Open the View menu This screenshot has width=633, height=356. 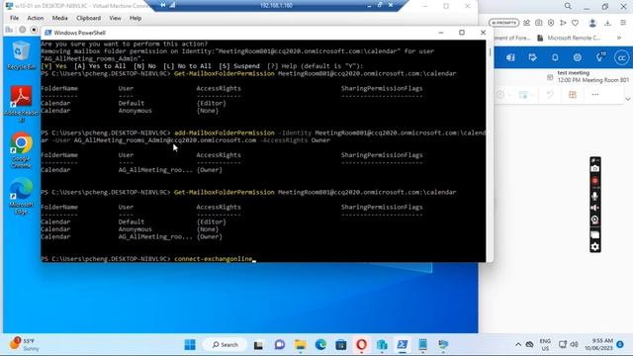tap(115, 18)
